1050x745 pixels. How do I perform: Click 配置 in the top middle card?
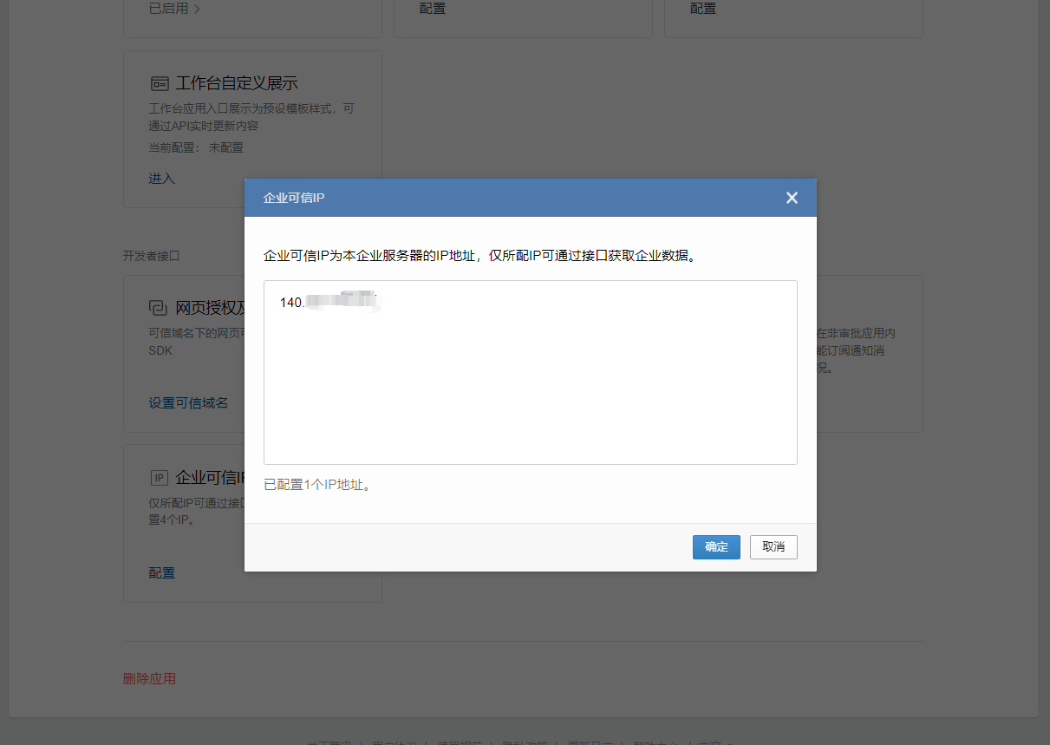click(x=432, y=8)
